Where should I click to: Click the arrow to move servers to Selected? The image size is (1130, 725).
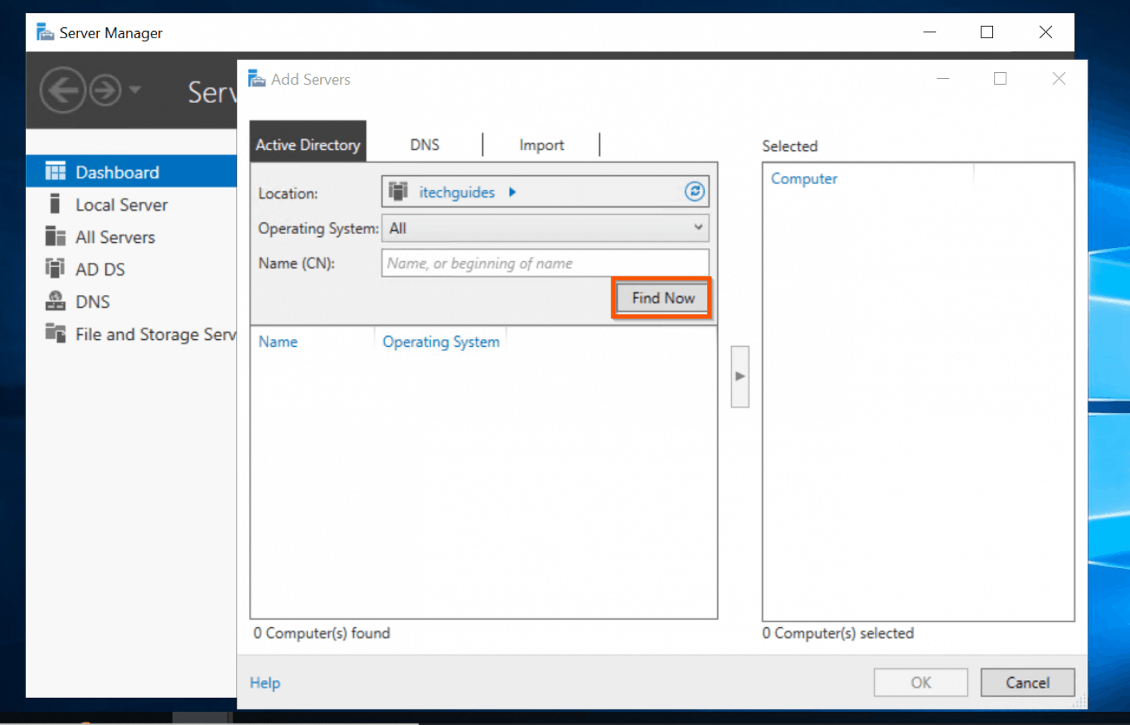pyautogui.click(x=739, y=376)
